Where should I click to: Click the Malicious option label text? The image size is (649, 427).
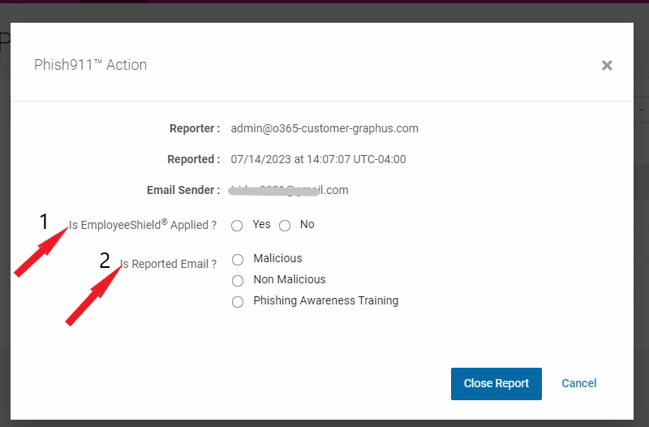pos(277,258)
